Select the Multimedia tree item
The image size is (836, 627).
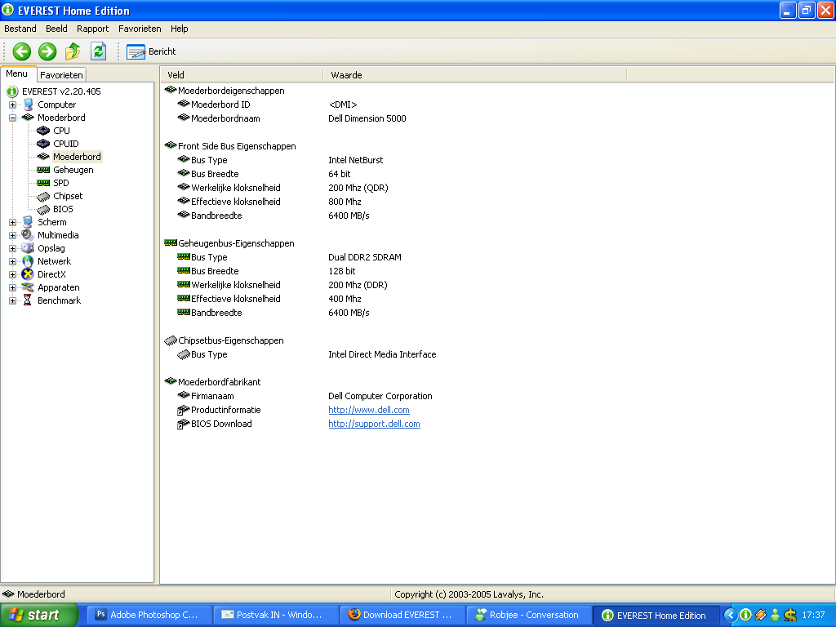coord(58,235)
